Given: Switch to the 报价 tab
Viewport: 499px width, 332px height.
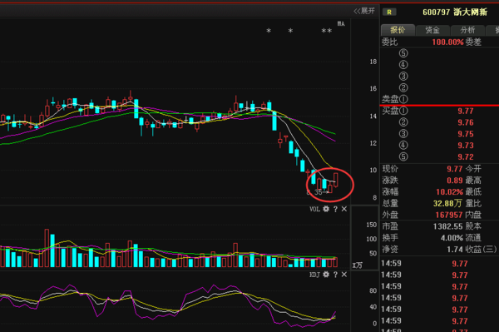Looking at the screenshot, I should coord(398,30).
